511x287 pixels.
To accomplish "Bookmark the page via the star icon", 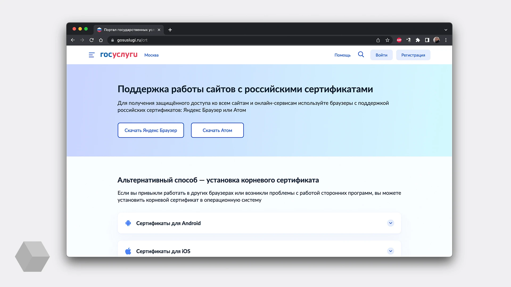I will point(387,40).
